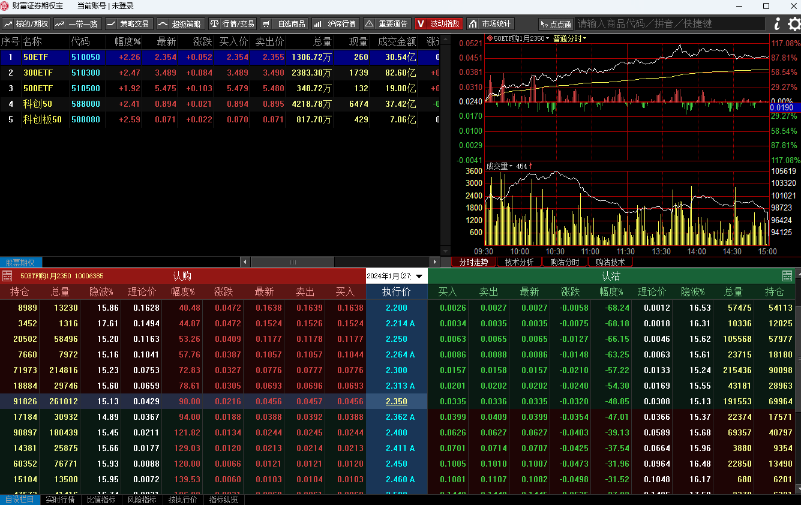This screenshot has width=801, height=505.
Task: Click the calculator icon left of 认购 header
Action: [7, 276]
